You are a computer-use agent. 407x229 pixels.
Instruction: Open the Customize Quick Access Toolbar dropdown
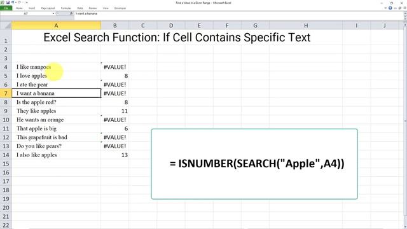(26, 3)
